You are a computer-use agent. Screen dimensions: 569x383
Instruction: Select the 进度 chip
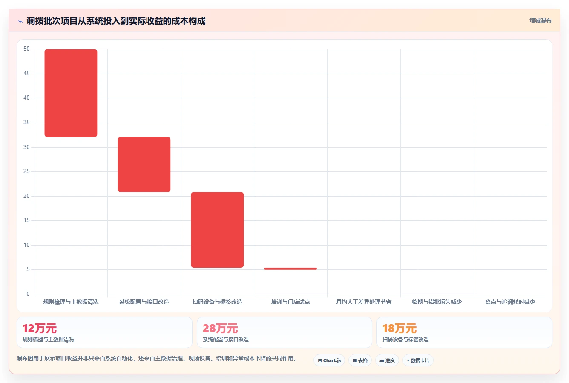pos(387,360)
